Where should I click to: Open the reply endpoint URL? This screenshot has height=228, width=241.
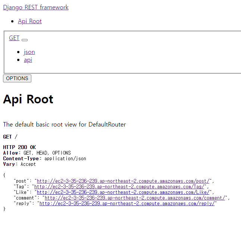[127, 203]
